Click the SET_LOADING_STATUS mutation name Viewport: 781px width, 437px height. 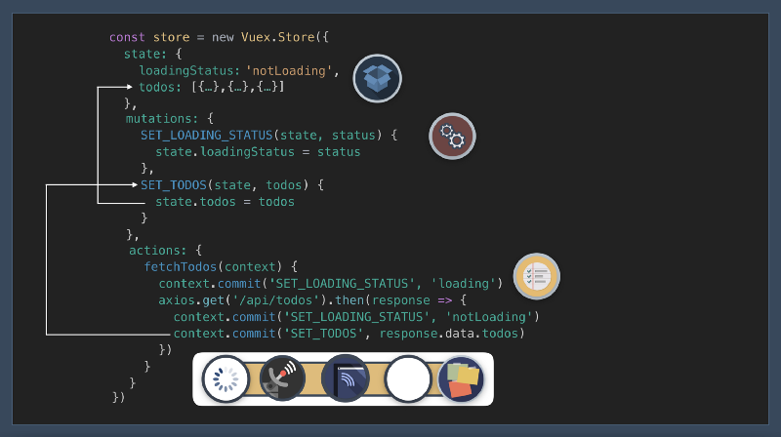point(206,135)
